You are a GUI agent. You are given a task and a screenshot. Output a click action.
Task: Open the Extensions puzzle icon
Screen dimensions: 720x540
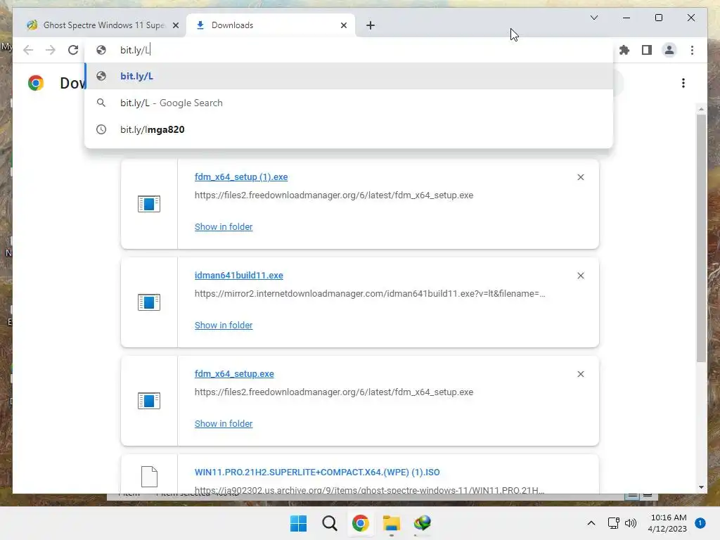coord(624,50)
